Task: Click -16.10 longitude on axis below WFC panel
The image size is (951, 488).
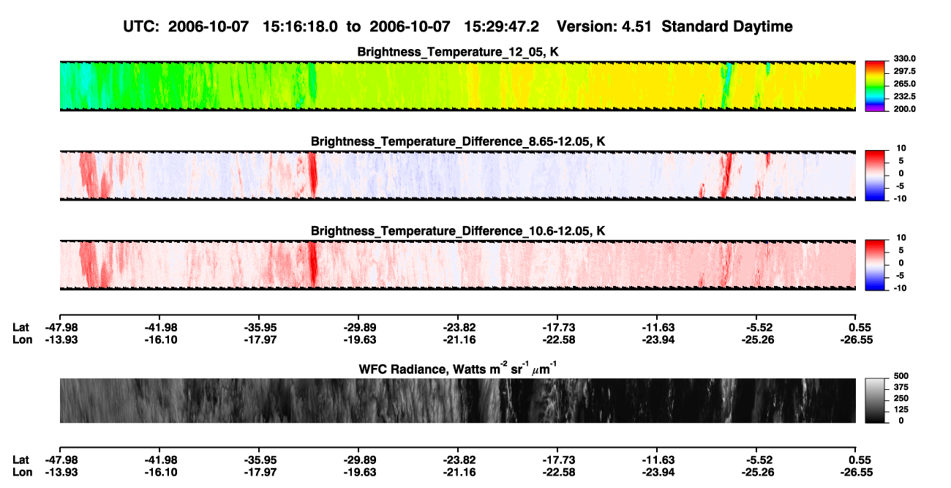Action: (160, 471)
